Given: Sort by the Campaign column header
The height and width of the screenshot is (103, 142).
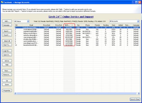Looking at the screenshot, I should coord(136,25).
